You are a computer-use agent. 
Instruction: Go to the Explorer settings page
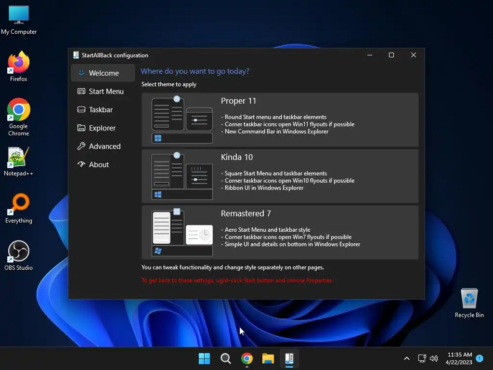click(103, 128)
